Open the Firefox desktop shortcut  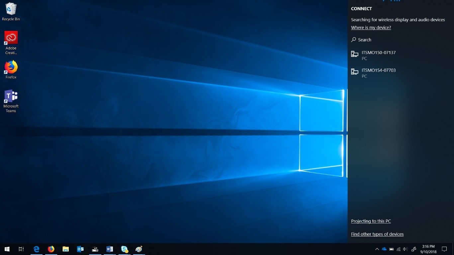(11, 69)
